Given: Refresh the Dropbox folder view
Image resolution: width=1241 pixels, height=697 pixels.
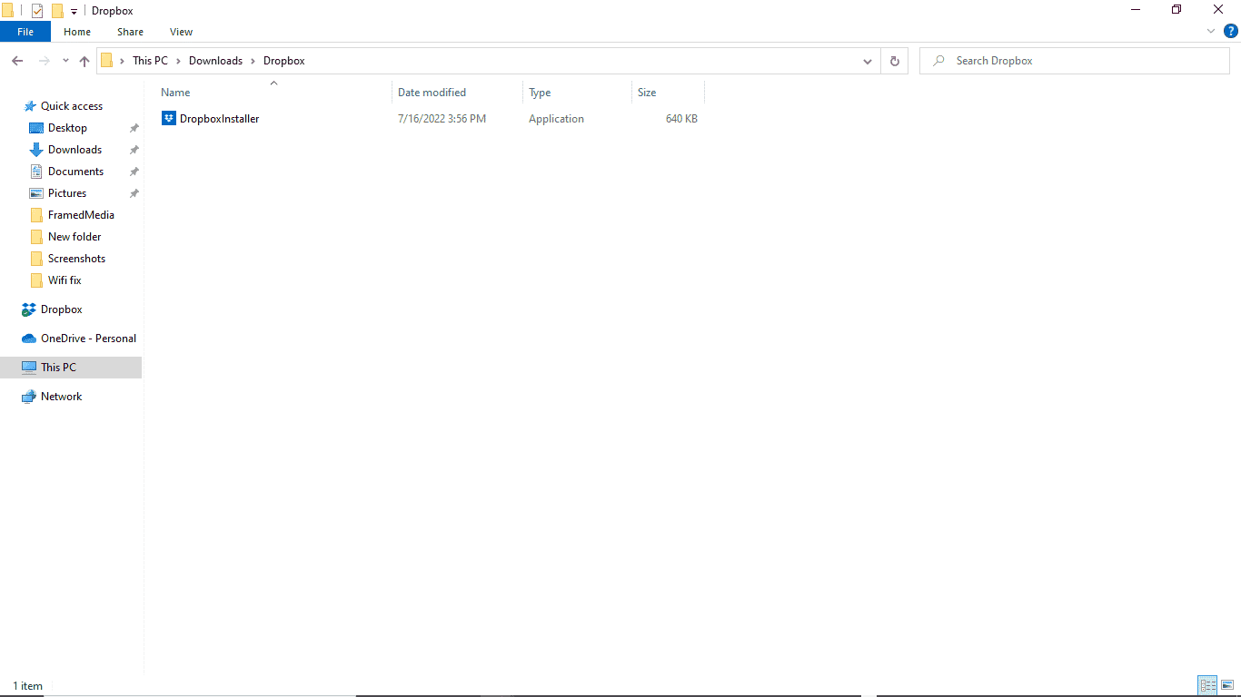Looking at the screenshot, I should 894,61.
